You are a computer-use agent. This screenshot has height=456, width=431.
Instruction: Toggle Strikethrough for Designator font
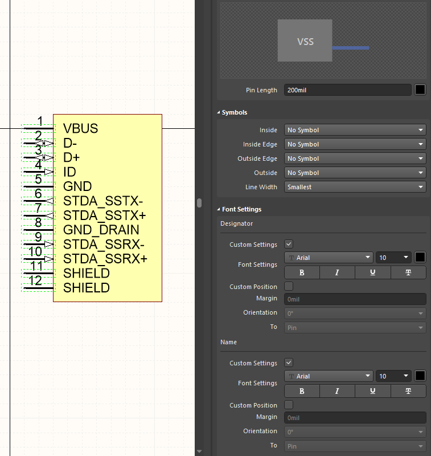408,272
